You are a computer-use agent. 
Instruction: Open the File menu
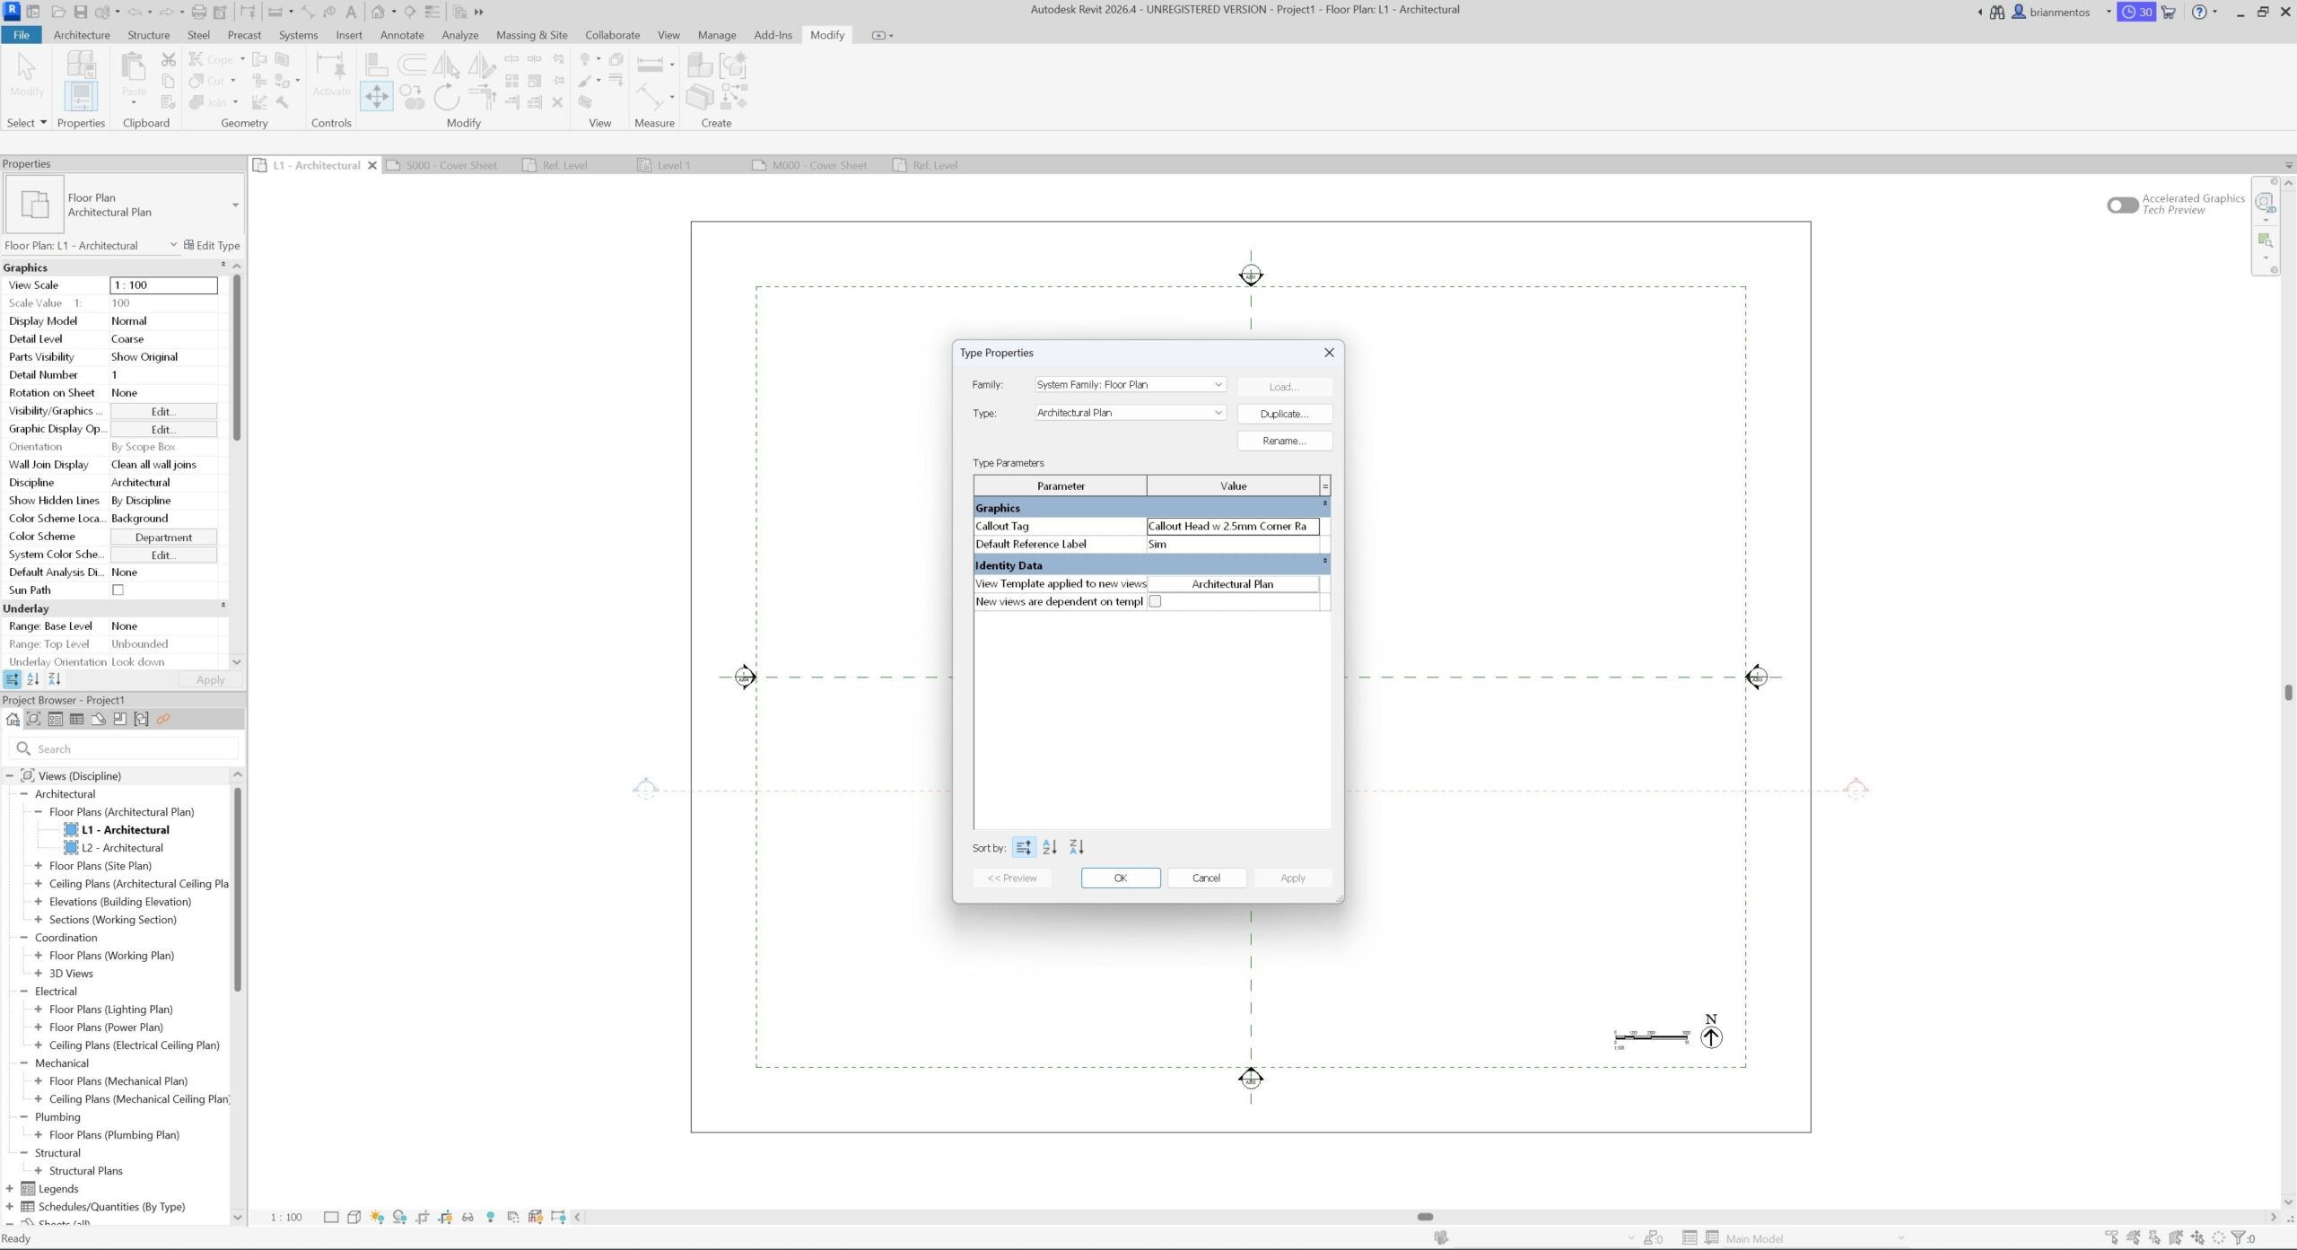[x=22, y=35]
